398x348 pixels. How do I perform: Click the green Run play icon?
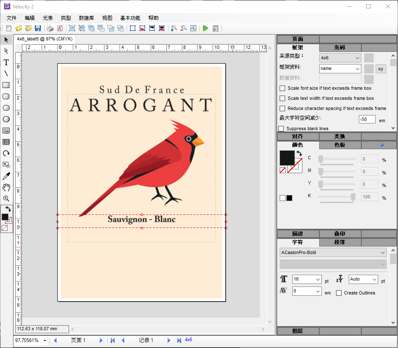[x=206, y=28]
